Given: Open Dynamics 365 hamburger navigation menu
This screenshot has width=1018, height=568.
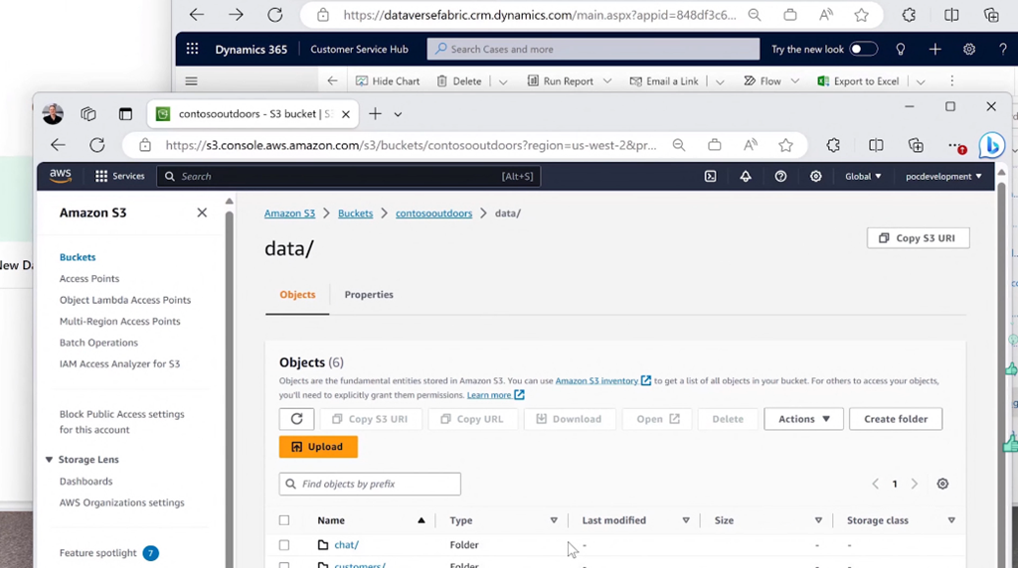Looking at the screenshot, I should pos(191,81).
